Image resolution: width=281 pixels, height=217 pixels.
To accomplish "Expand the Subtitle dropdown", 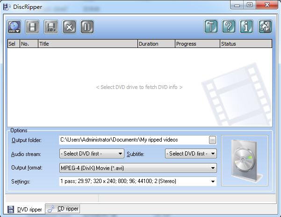I will [191, 154].
